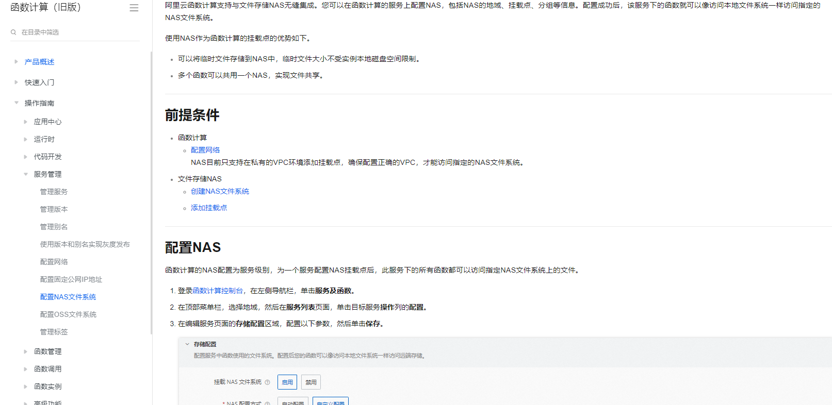Select 运行时 in the sidebar

coord(44,139)
